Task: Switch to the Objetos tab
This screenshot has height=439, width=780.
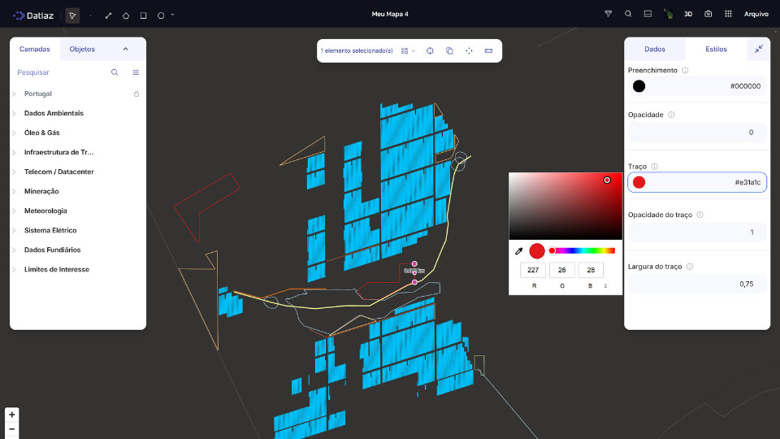Action: pyautogui.click(x=82, y=49)
